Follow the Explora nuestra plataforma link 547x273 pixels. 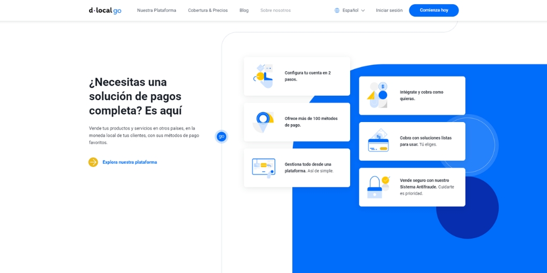[x=130, y=162]
